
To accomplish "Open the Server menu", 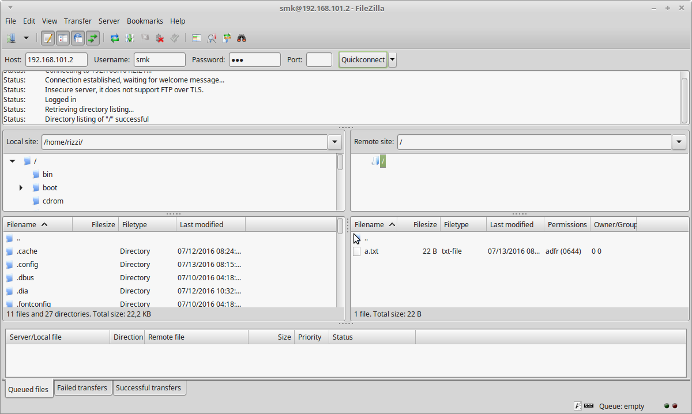I will [x=109, y=21].
